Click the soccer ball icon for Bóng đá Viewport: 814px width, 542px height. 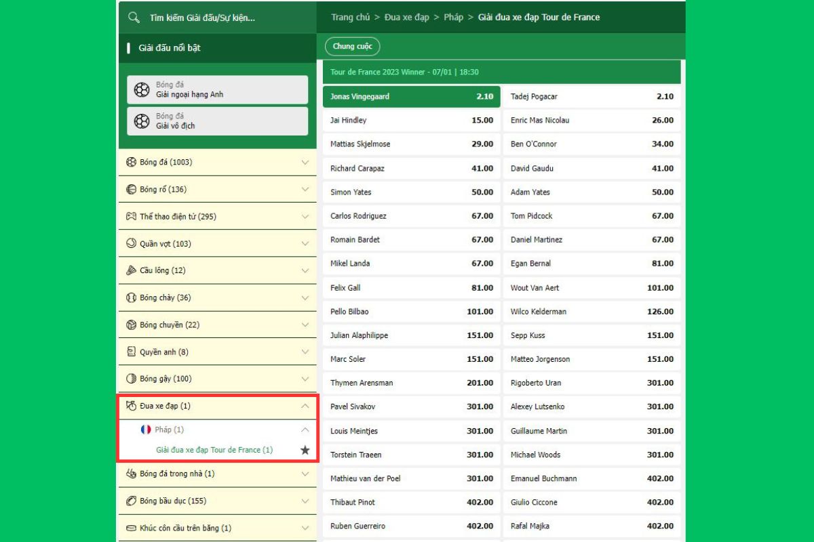(x=132, y=163)
